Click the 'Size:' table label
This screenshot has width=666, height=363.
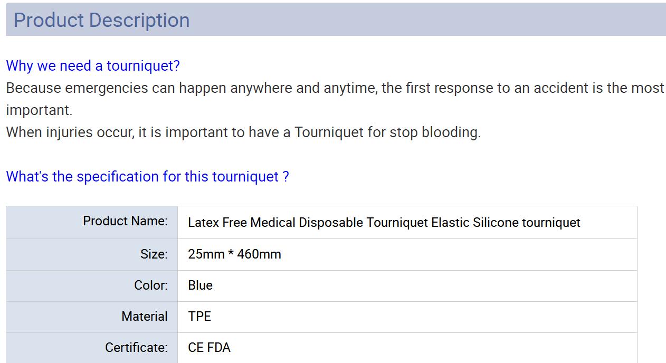[x=154, y=254]
